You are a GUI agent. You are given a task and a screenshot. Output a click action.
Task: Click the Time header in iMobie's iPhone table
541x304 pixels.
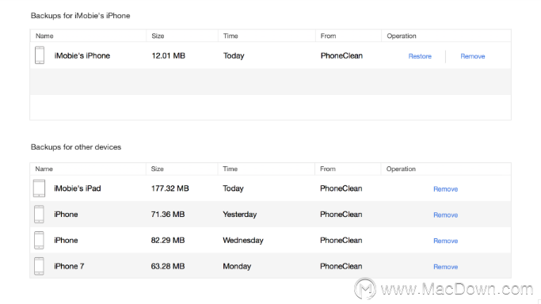point(230,36)
